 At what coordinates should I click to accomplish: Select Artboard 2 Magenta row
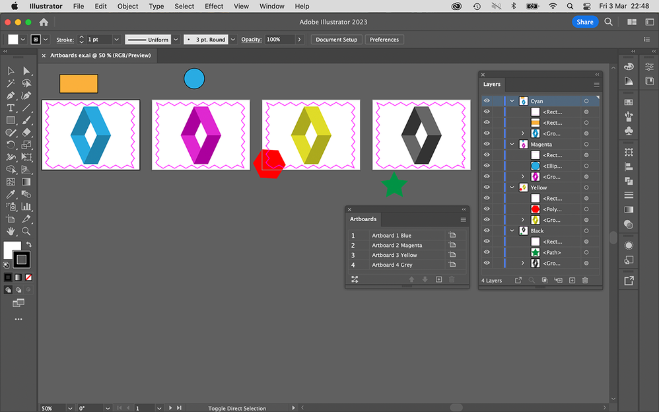coord(407,245)
